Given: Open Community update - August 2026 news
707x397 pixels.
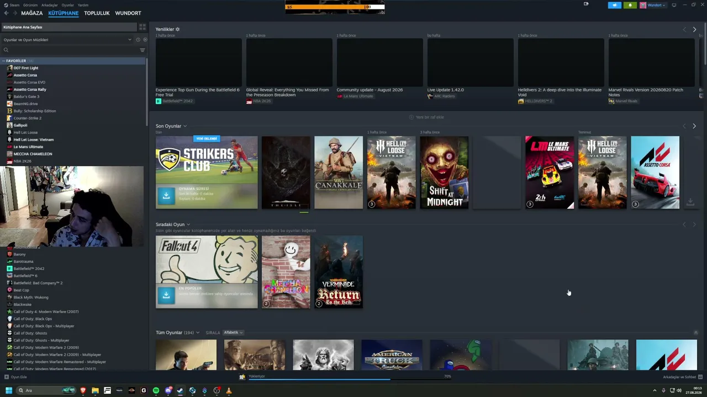Looking at the screenshot, I should [370, 90].
